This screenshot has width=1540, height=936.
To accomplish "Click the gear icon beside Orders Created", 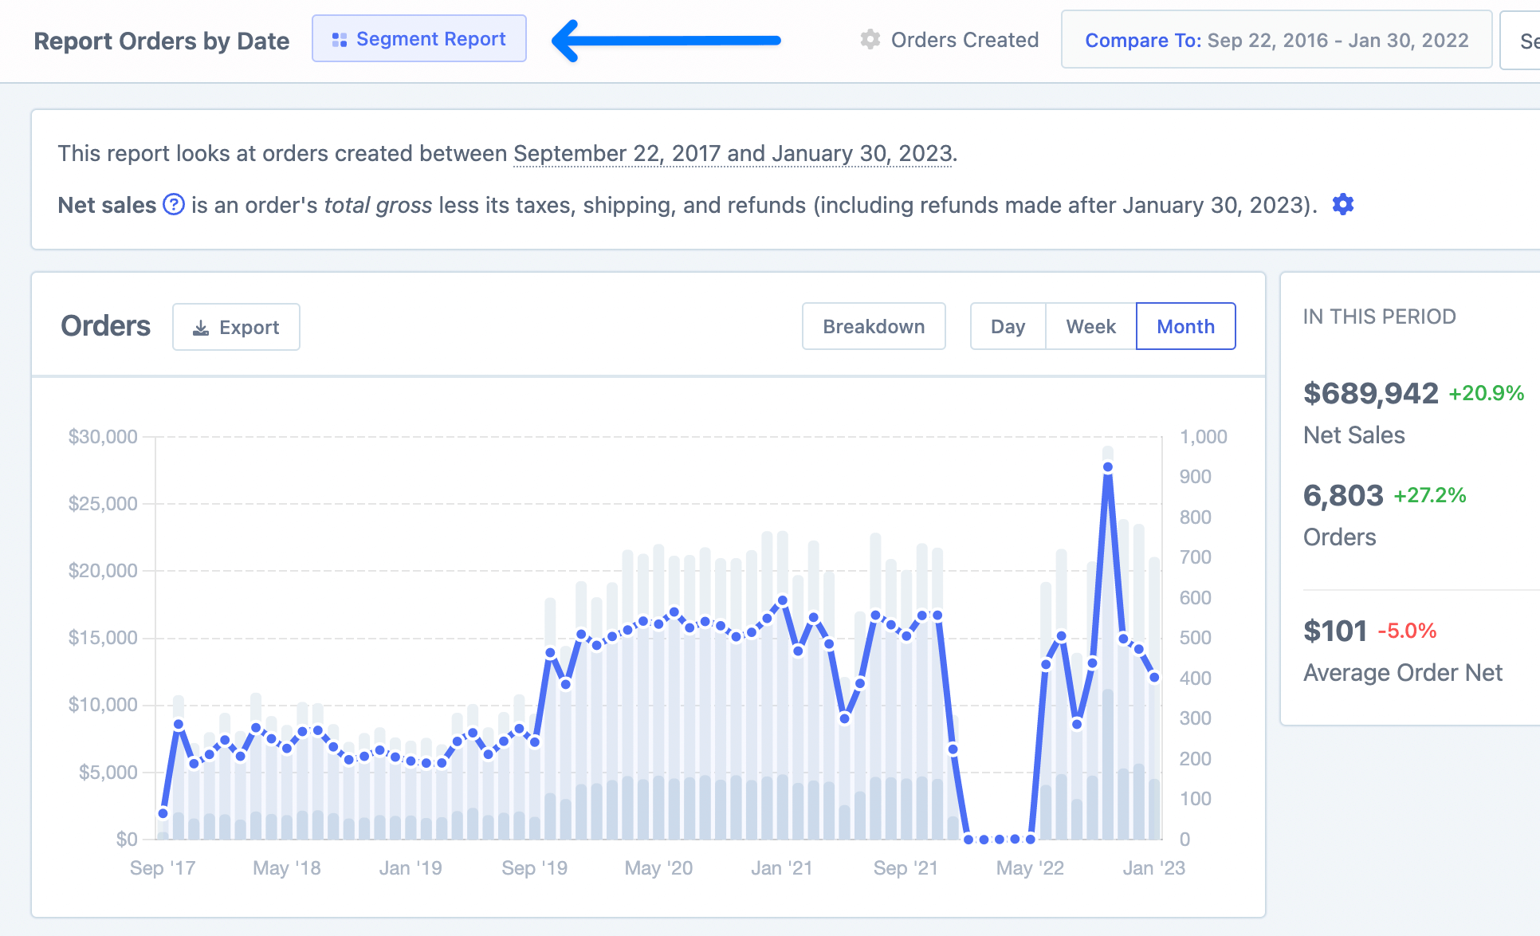I will [870, 39].
